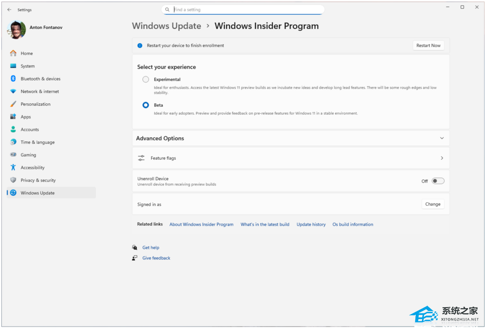Click the Bluetooth icon in sidebar
Viewport: 486px width, 328px height.
(13, 79)
